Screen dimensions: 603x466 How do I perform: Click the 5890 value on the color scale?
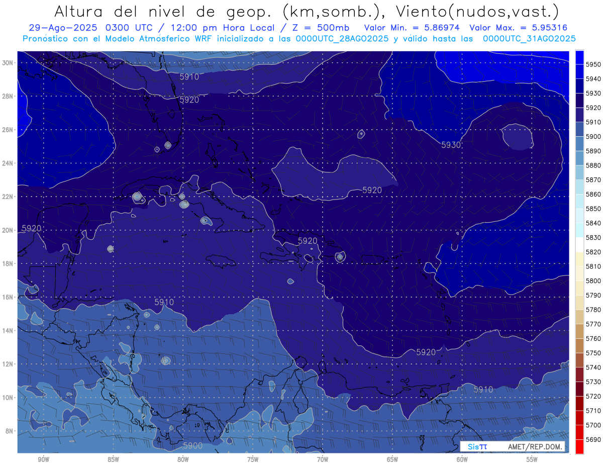[x=593, y=151]
